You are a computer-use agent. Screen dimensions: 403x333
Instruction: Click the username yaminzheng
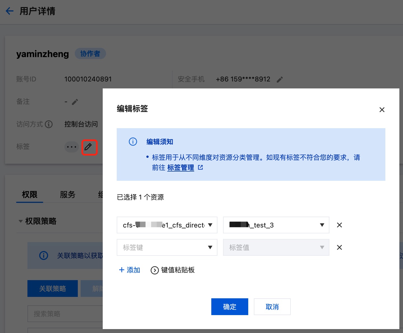[x=43, y=54]
